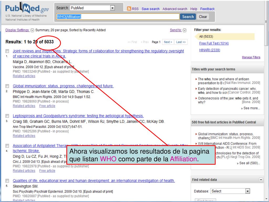Click the WHO[Affiliation] search field
Image resolution: width=269 pixels, height=202 pixels.
click(118, 17)
